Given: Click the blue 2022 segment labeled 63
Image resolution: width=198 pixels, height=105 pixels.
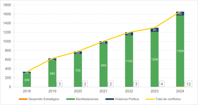Looking at the screenshot, I should pyautogui.click(x=129, y=34).
